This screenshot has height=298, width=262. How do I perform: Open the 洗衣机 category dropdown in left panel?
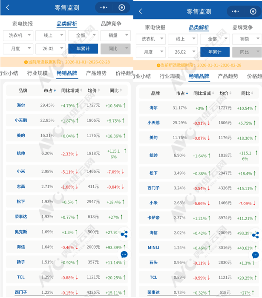pyautogui.click(x=18, y=35)
